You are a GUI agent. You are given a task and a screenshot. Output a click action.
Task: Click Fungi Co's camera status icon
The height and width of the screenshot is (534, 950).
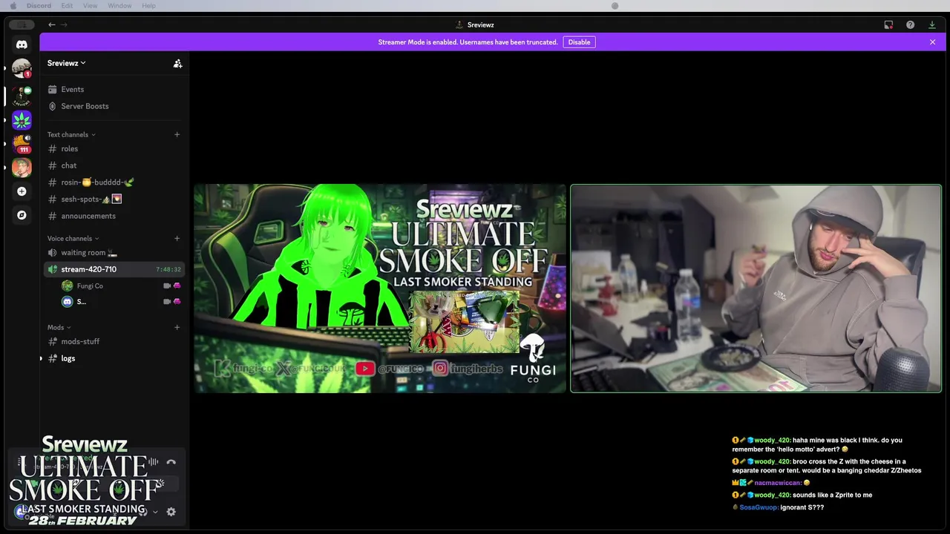167,286
